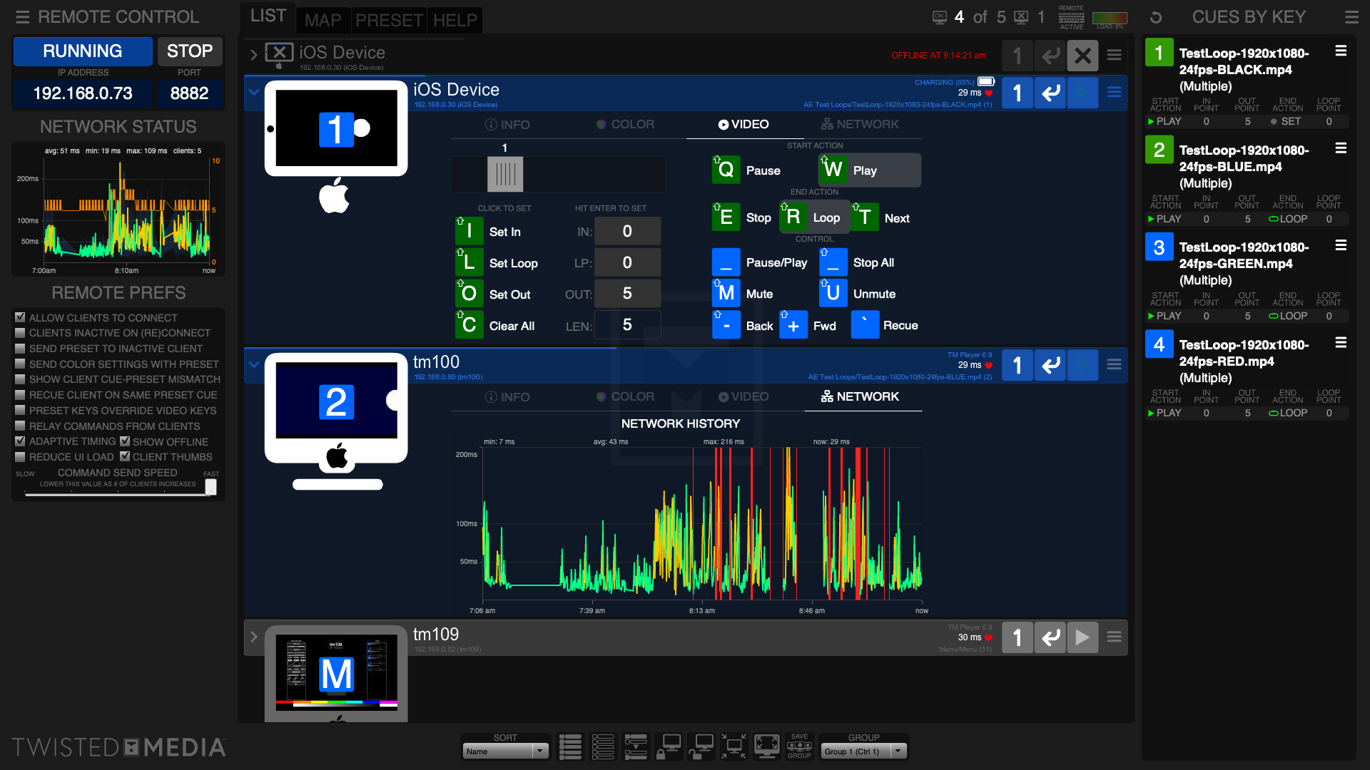Viewport: 1370px width, 770px height.
Task: Click the M key Mute control
Action: (726, 293)
